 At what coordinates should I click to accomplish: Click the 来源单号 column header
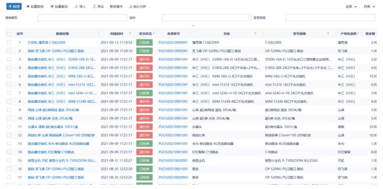click(x=173, y=33)
